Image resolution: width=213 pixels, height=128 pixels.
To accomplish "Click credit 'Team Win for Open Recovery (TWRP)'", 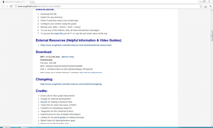I will click(58, 105).
